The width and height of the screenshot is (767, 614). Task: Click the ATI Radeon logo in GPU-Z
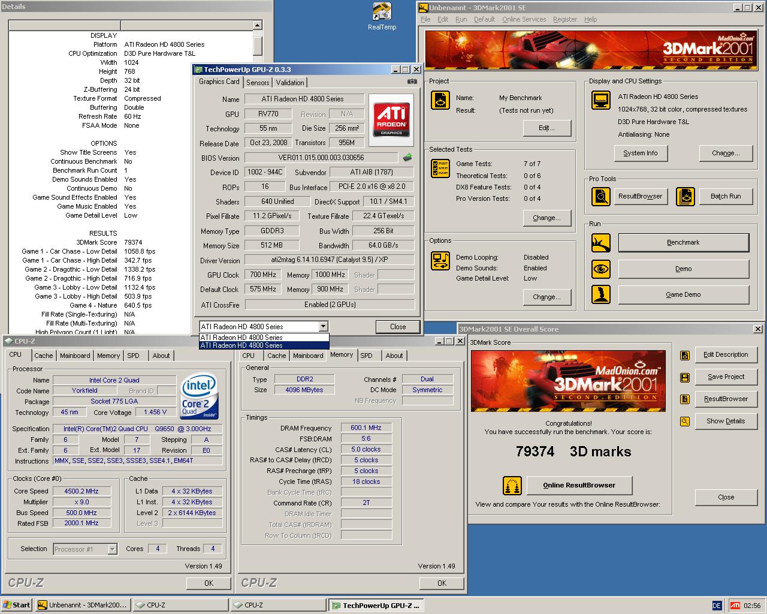tap(391, 120)
